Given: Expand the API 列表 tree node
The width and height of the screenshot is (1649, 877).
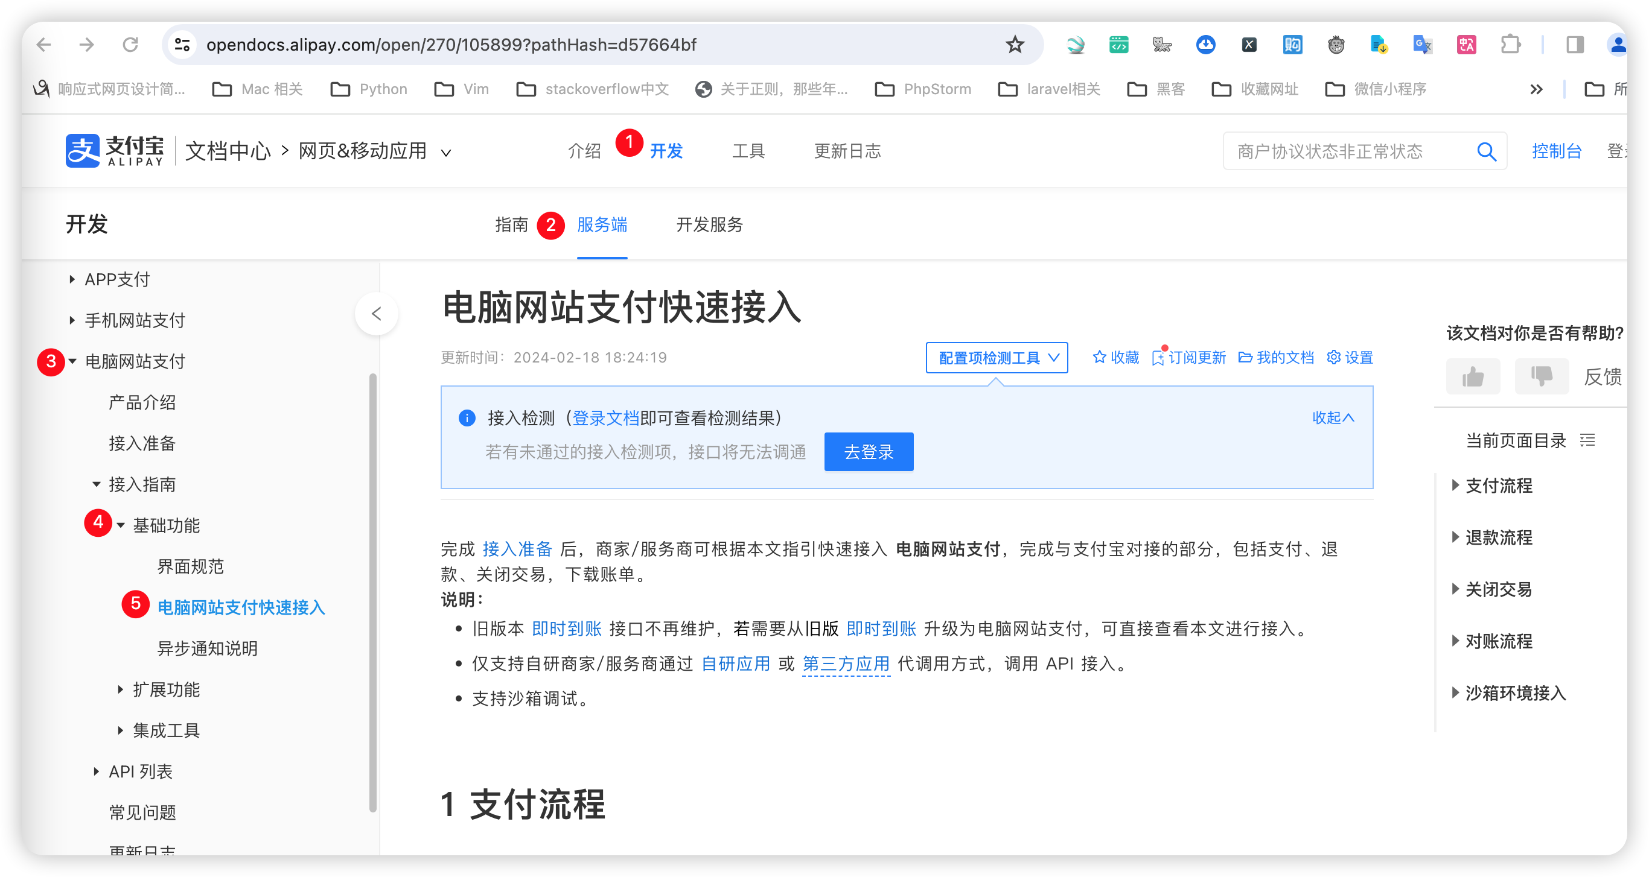Looking at the screenshot, I should (96, 771).
